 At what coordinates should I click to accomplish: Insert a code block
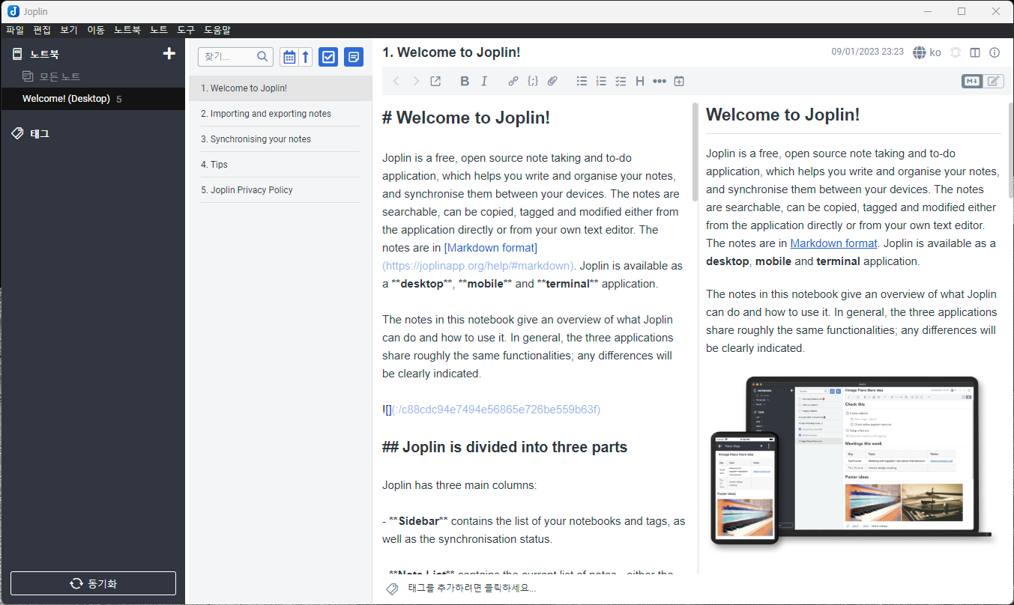click(533, 81)
